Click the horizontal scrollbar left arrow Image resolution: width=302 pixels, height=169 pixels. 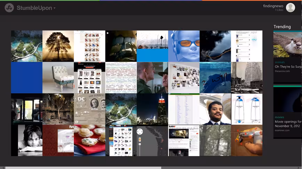(x=3, y=168)
